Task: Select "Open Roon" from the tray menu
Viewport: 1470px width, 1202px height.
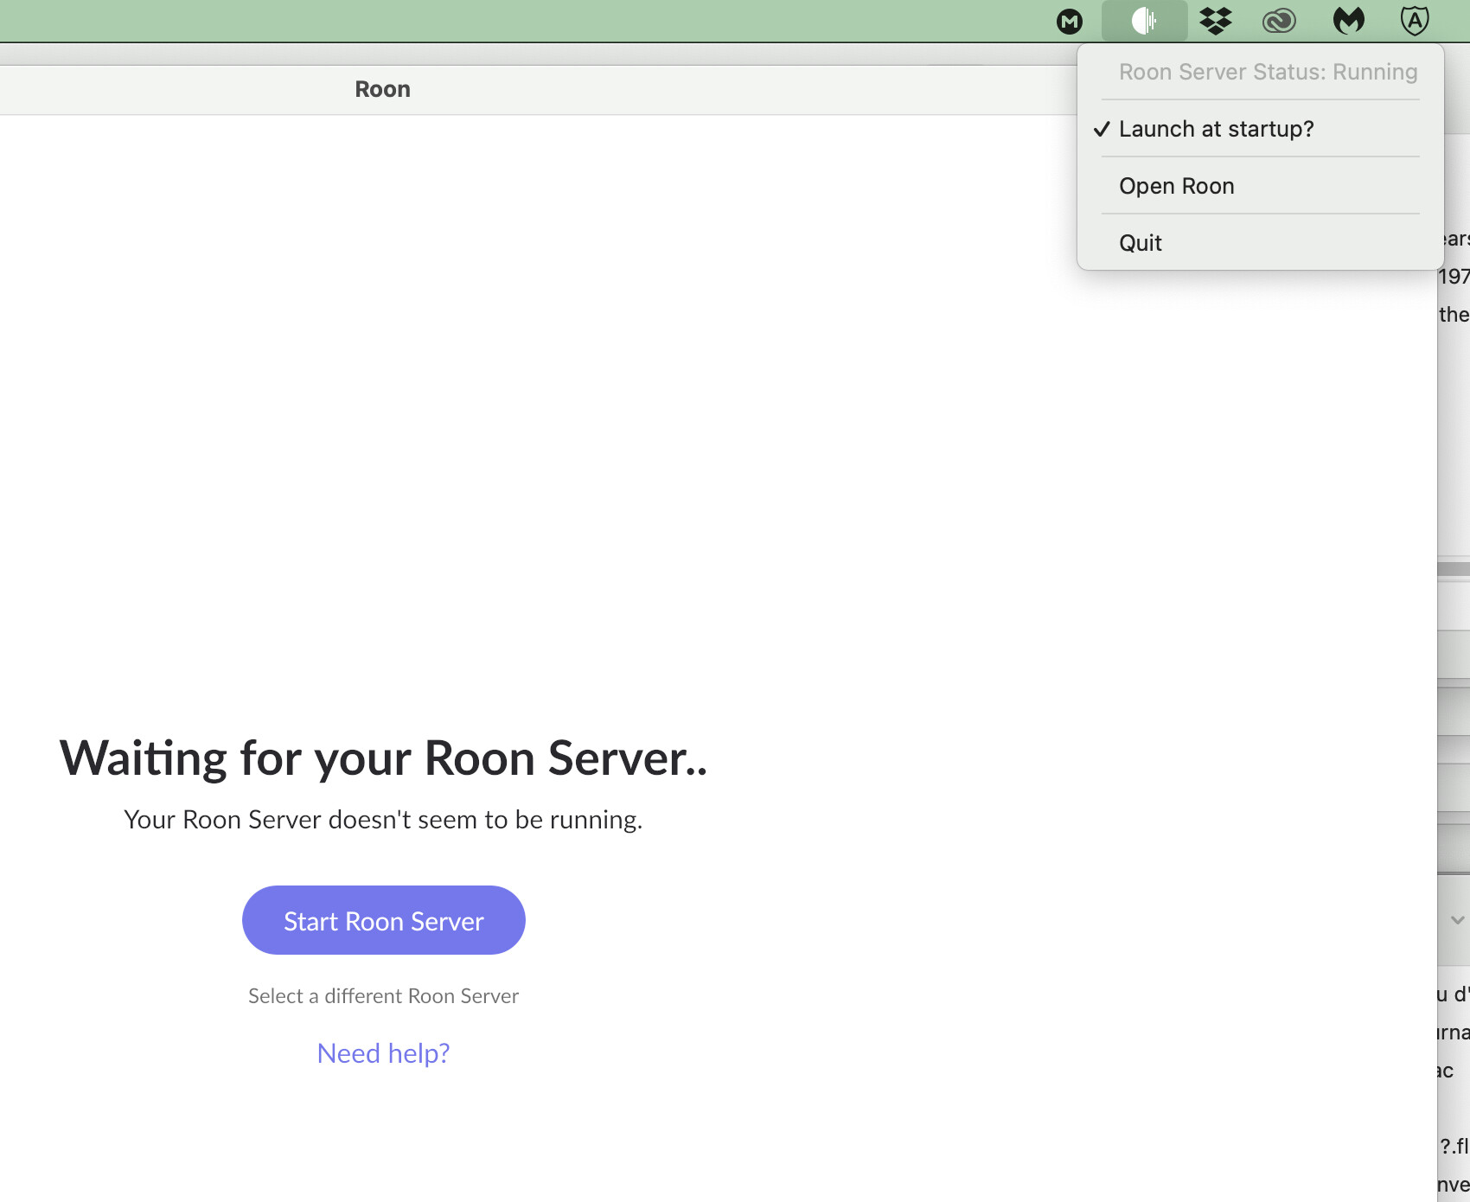Action: coord(1176,185)
